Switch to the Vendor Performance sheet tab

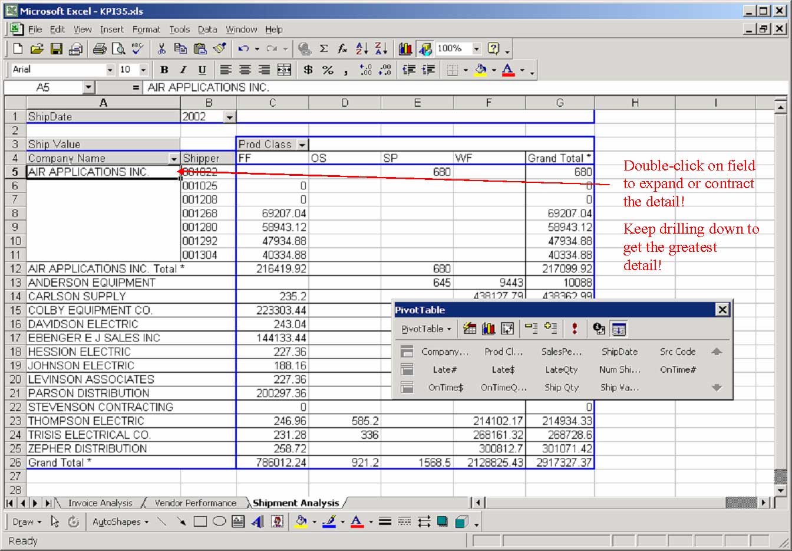click(195, 503)
